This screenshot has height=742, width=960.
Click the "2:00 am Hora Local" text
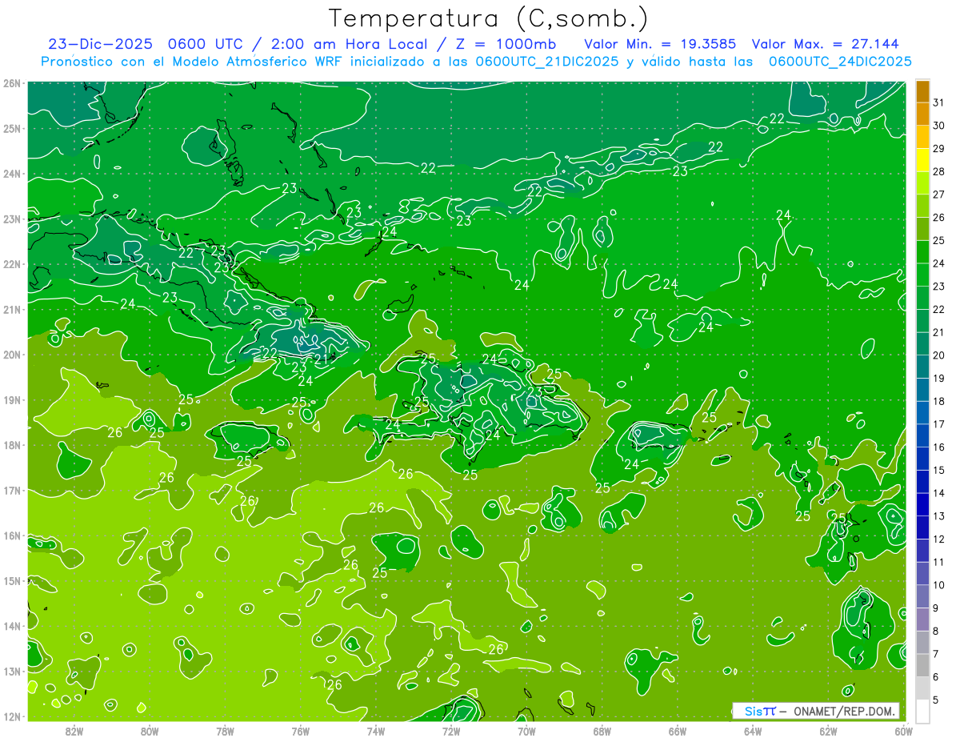[x=345, y=44]
